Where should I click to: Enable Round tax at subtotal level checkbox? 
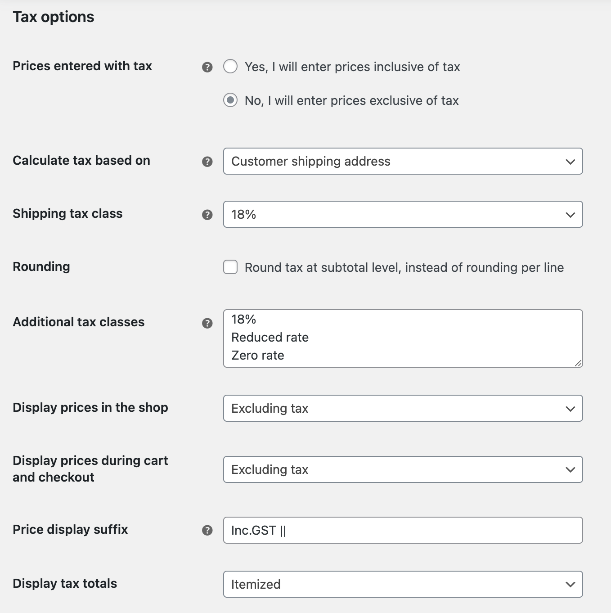click(230, 267)
